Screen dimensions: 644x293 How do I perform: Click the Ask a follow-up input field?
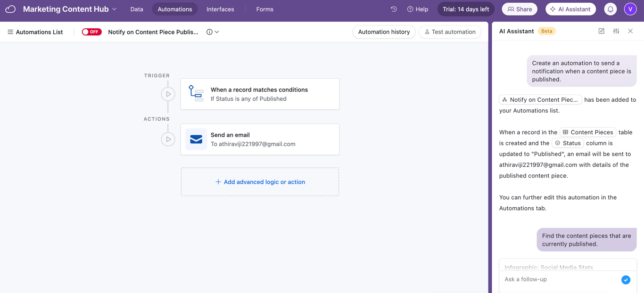[x=560, y=279]
